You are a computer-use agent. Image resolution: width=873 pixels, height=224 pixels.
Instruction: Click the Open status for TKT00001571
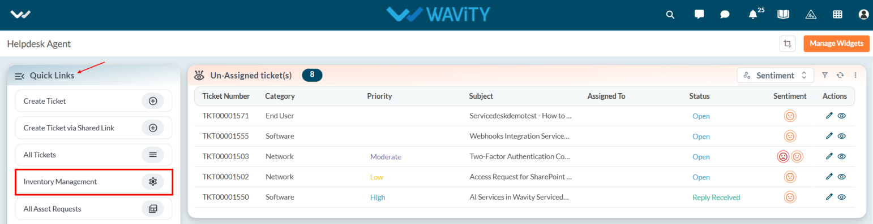[x=701, y=116]
